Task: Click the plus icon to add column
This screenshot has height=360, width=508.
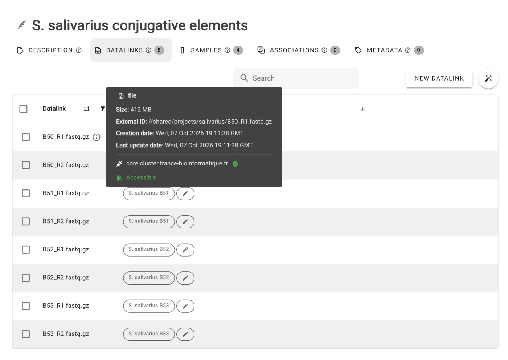Action: 362,109
